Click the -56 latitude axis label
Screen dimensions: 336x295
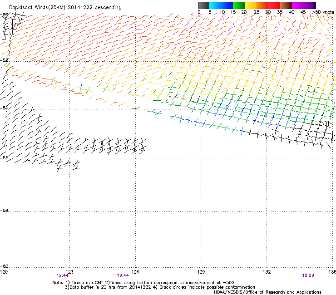pyautogui.click(x=4, y=157)
